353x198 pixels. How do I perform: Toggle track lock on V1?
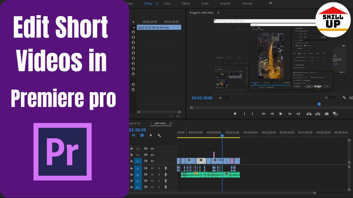132,161
